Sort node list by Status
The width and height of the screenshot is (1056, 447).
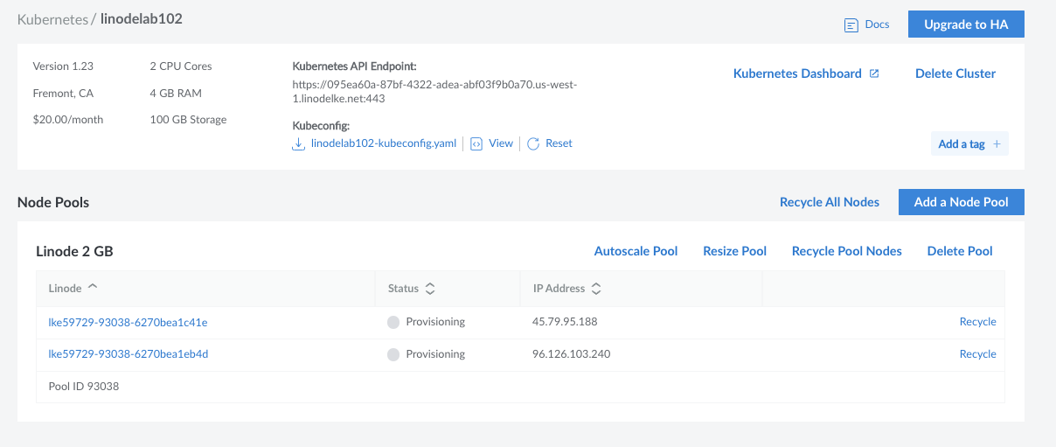tap(430, 288)
